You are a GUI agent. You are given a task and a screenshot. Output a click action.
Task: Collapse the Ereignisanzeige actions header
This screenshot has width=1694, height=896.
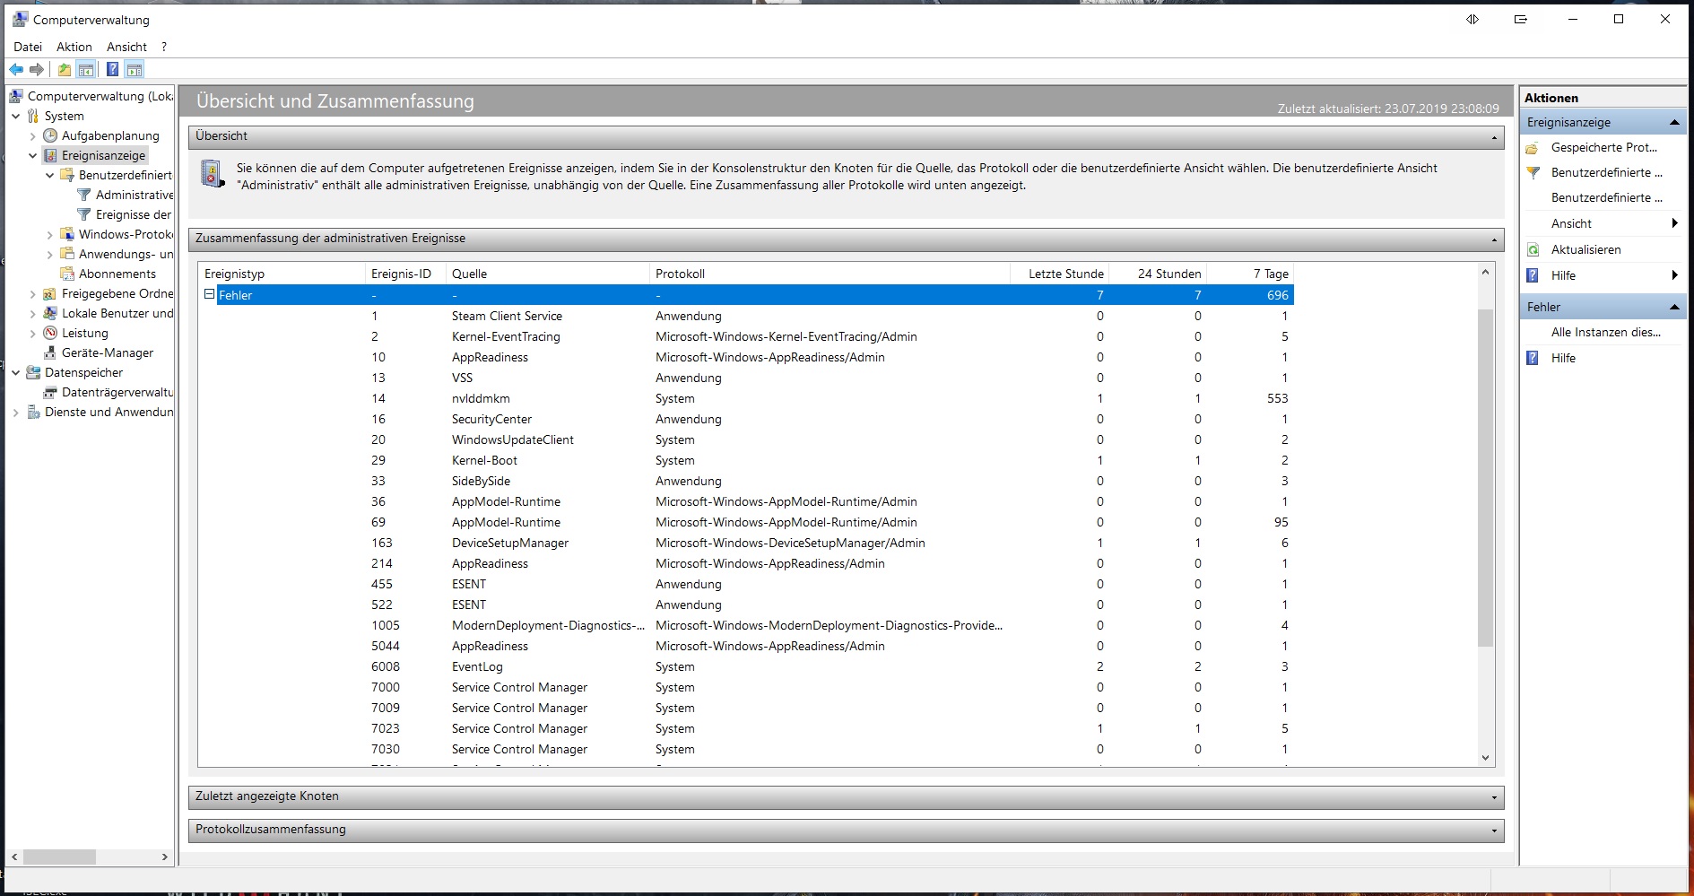coord(1674,122)
